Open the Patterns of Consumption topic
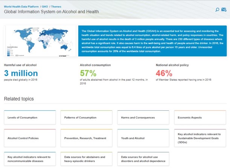The width and height of the screenshot is (230, 168). (86, 118)
